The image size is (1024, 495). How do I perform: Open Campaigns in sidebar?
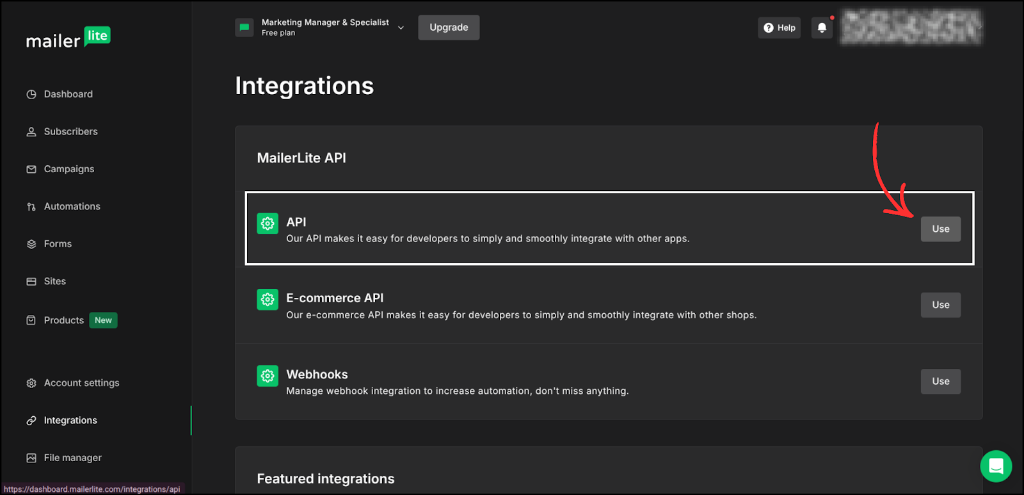[x=69, y=169]
